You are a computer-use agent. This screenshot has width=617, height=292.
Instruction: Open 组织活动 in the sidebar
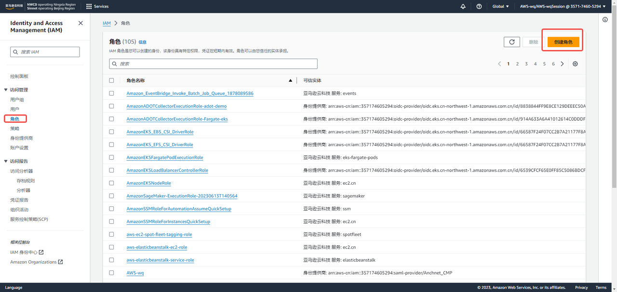click(19, 209)
